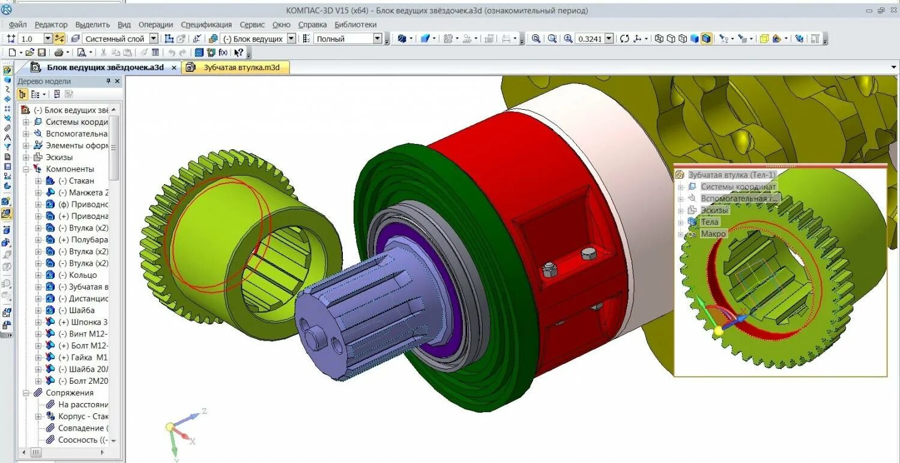The width and height of the screenshot is (900, 463).
Task: Activate the What's This help cursor icon
Action: (238, 52)
